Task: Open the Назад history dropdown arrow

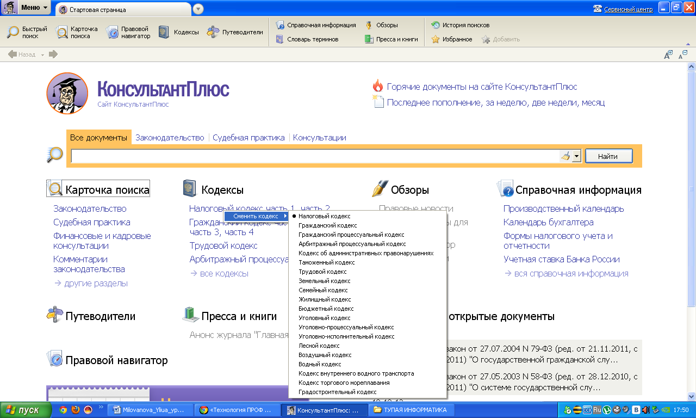Action: pyautogui.click(x=42, y=54)
